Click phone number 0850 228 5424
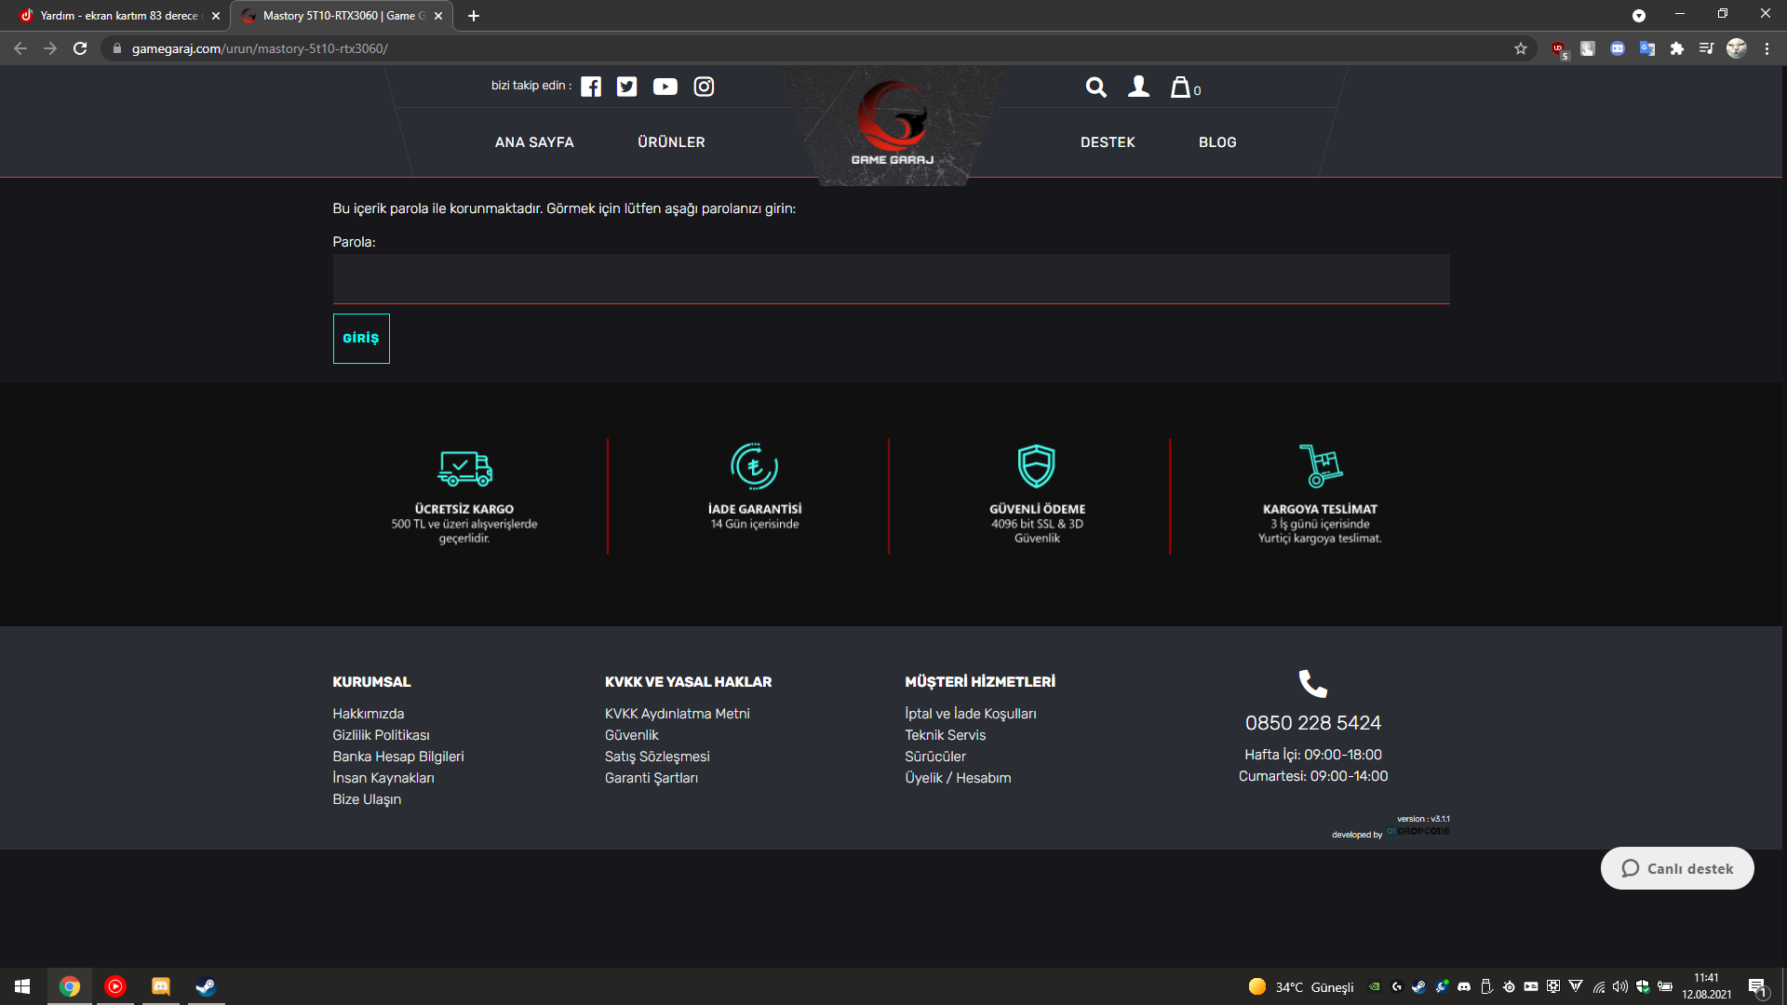Screen dimensions: 1787x1005 pos(1313,723)
